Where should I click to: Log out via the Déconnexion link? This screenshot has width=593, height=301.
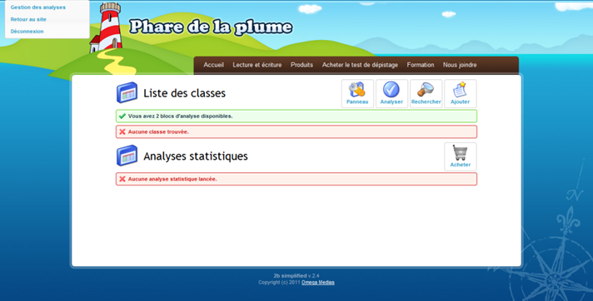coord(27,32)
